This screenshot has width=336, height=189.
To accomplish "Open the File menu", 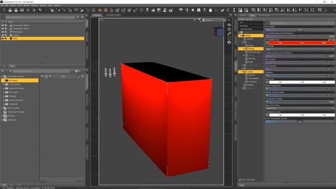I will click(x=2, y=5).
